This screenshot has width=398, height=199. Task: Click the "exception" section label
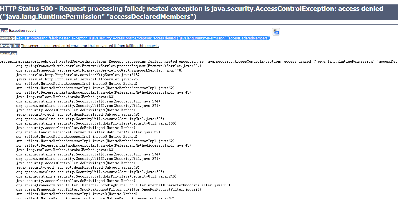pos(9,54)
